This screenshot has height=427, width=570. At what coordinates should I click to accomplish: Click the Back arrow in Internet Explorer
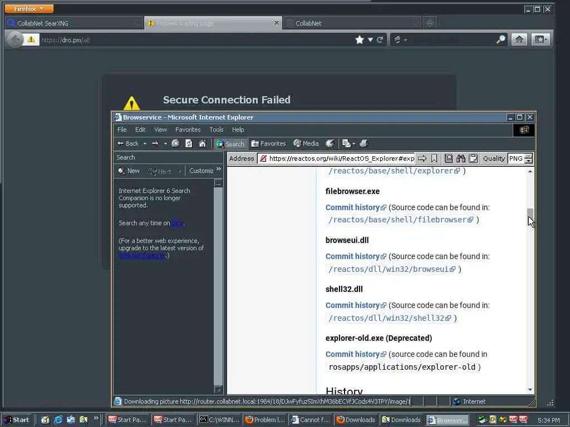click(x=127, y=143)
